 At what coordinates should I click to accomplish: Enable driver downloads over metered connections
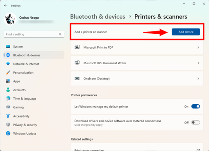coord(195,122)
